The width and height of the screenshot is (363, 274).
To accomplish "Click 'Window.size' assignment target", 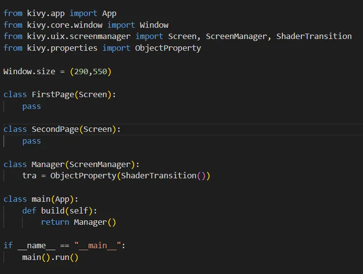I will click(x=29, y=72).
